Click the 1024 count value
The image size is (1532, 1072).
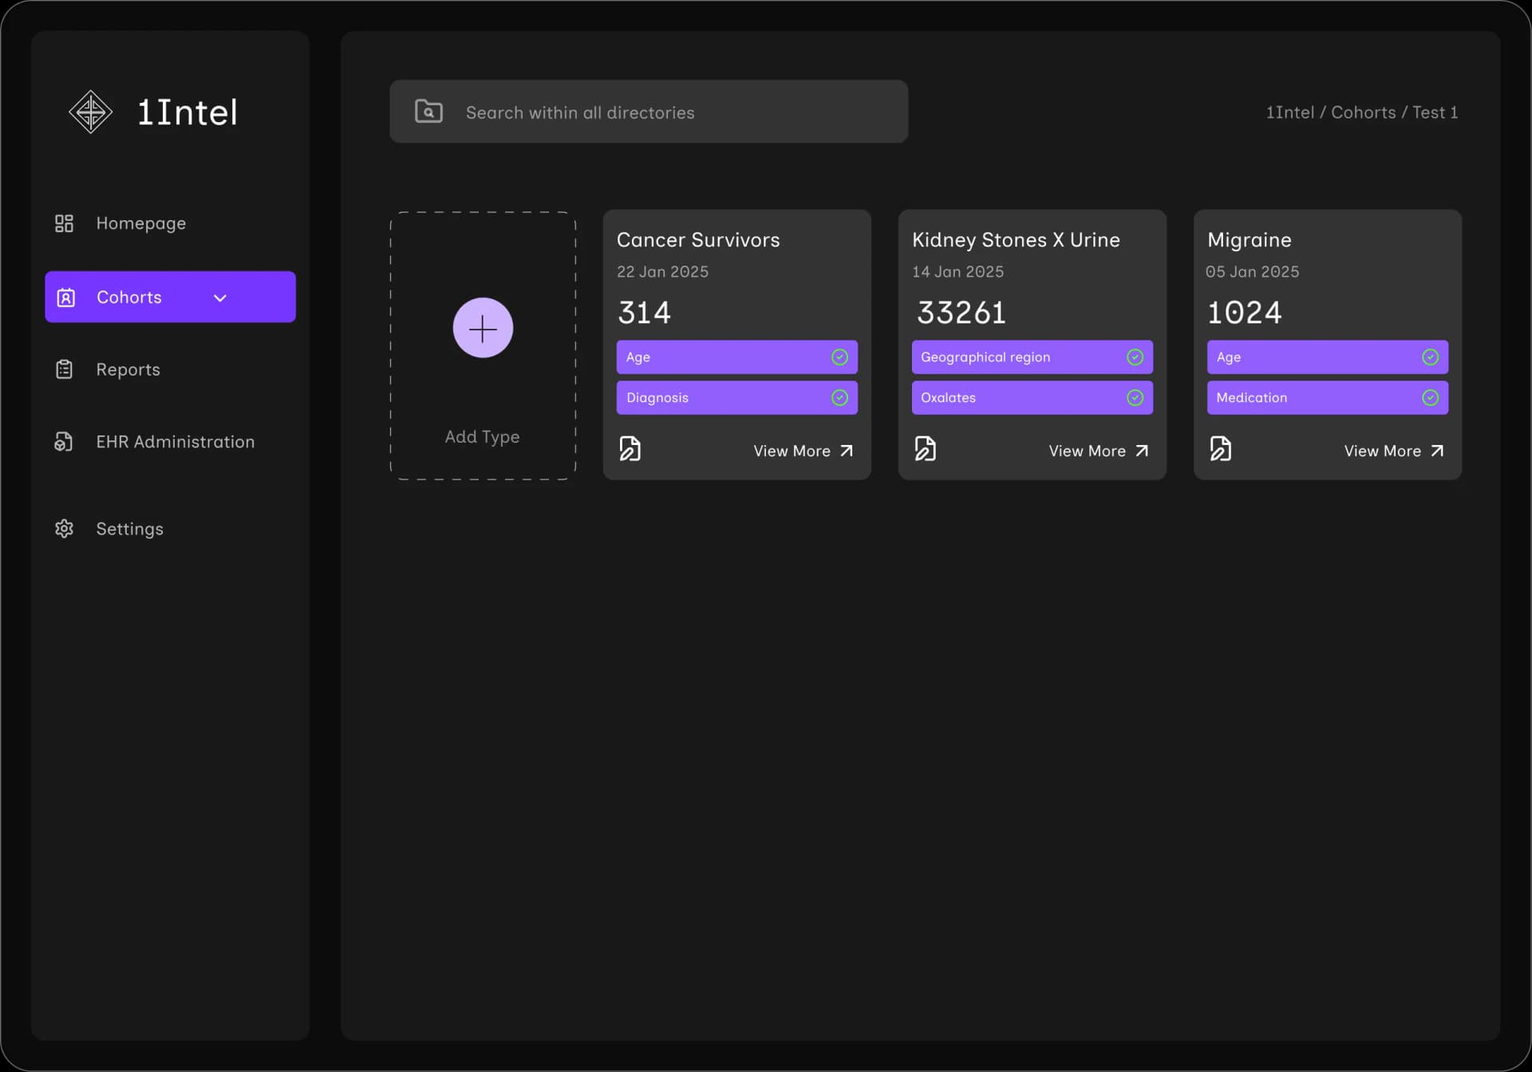point(1244,313)
